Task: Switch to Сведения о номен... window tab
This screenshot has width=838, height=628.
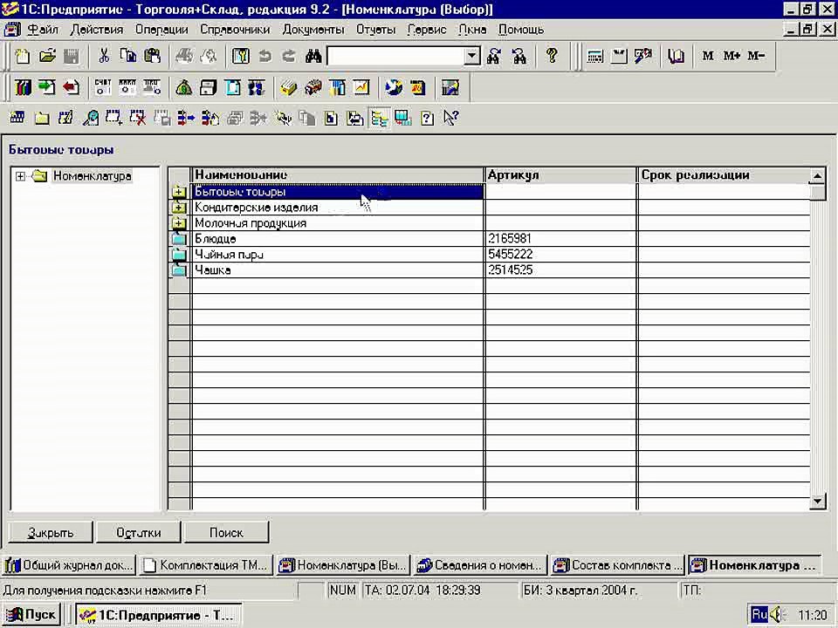Action: pos(480,565)
